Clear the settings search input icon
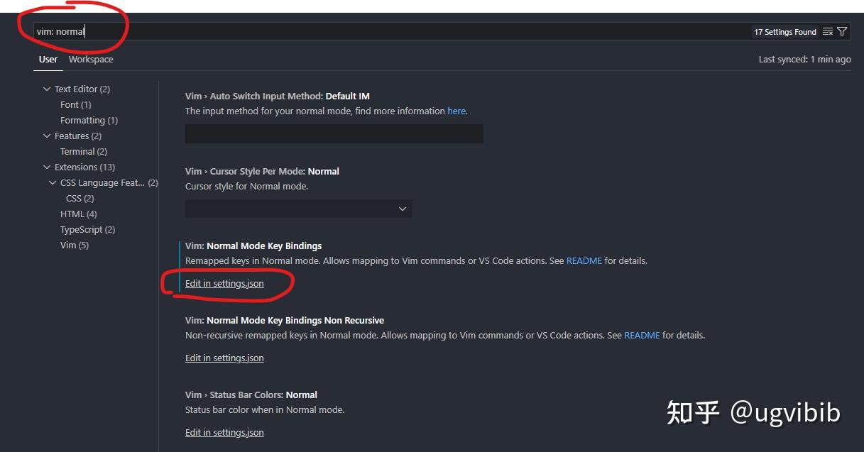Screen dimensions: 864x452 (828, 32)
